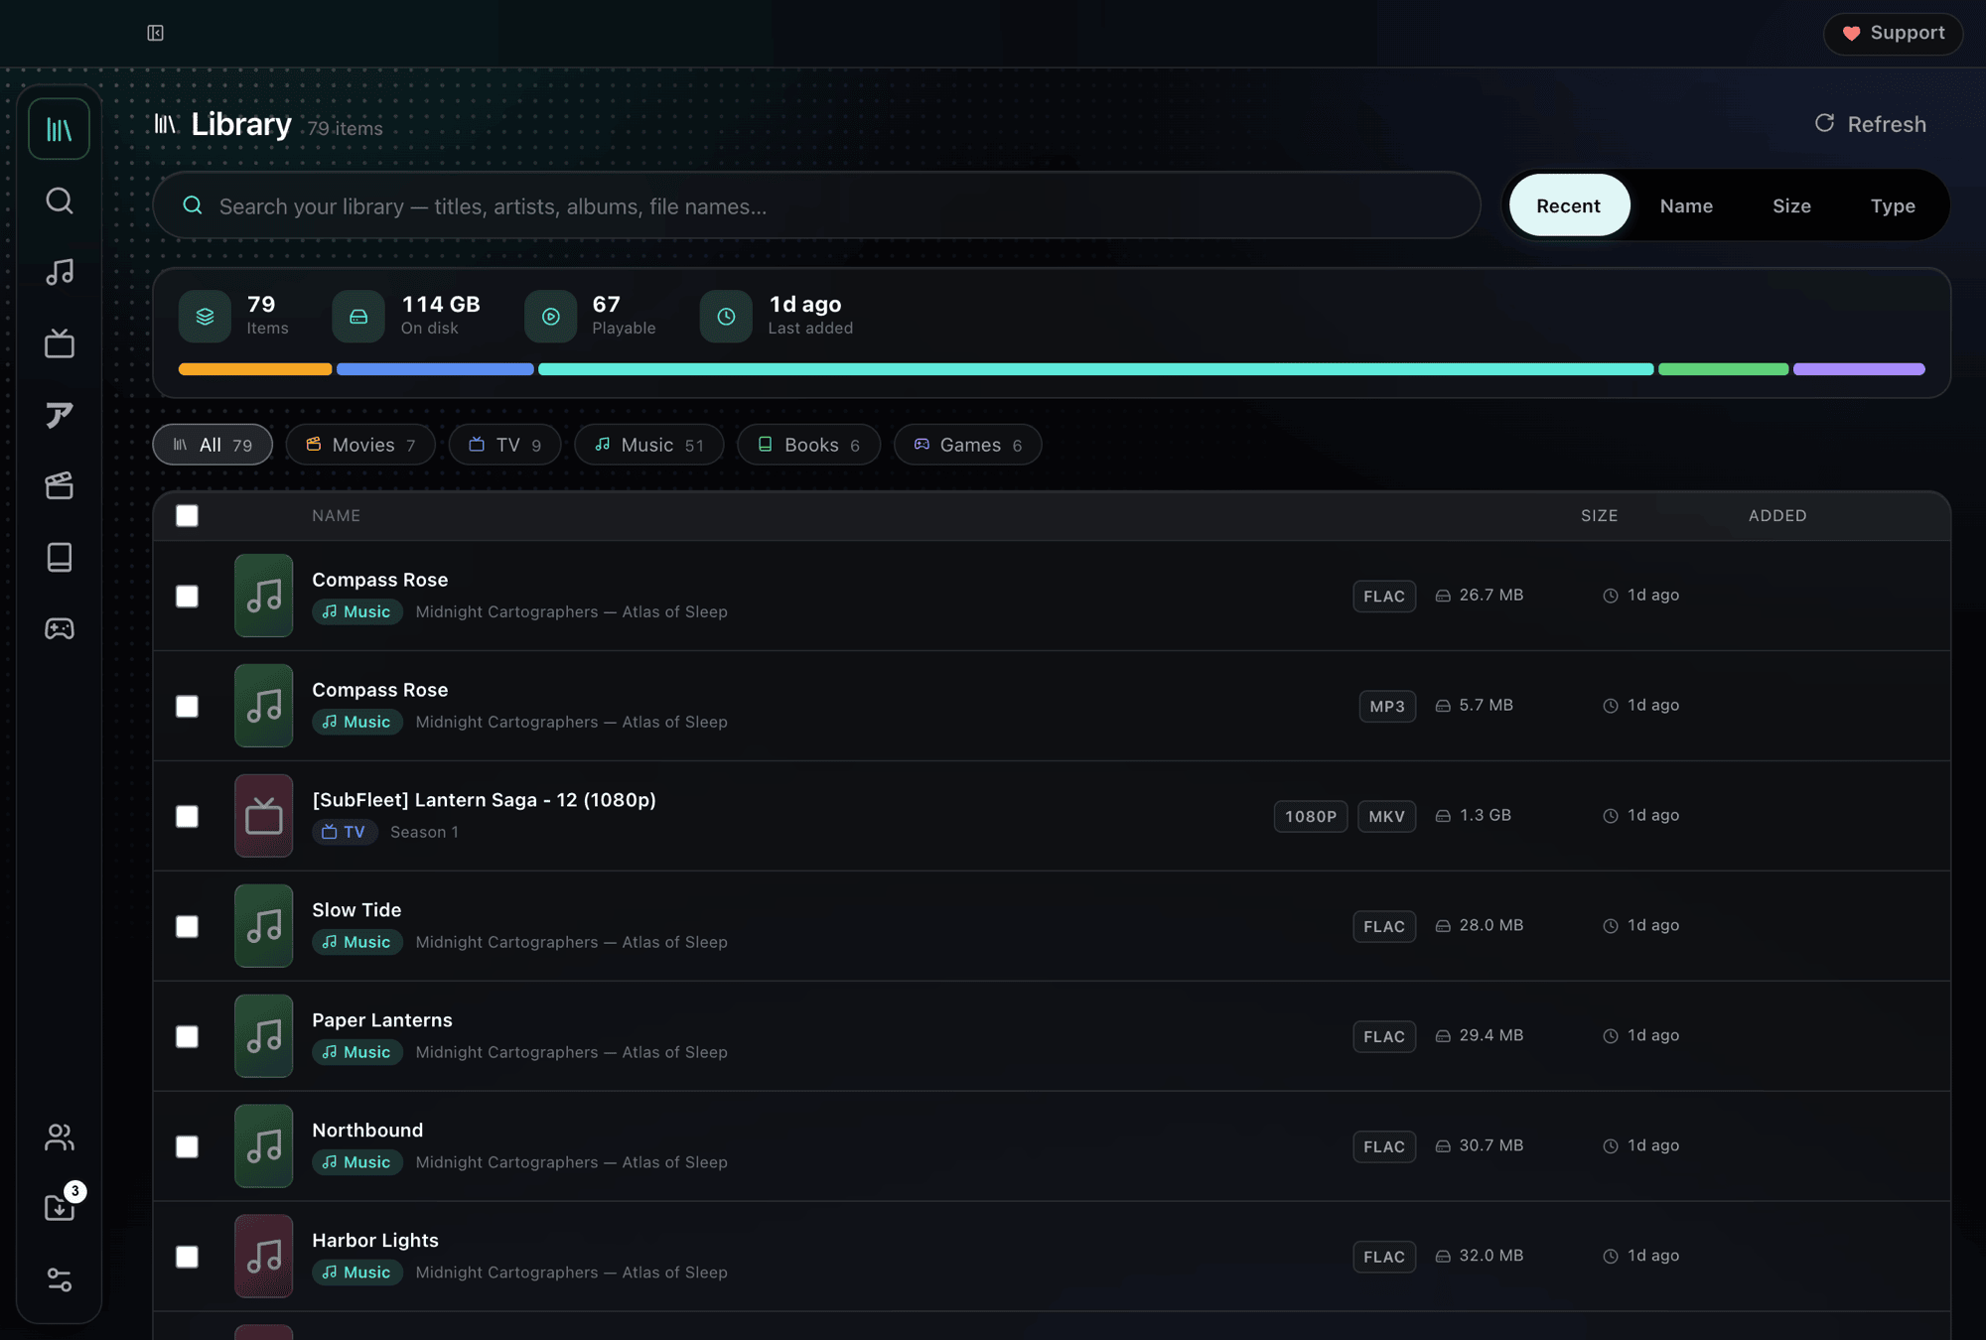Go to the Movies clapperboard section in sidebar
Screen dimensions: 1986x1340
60,485
